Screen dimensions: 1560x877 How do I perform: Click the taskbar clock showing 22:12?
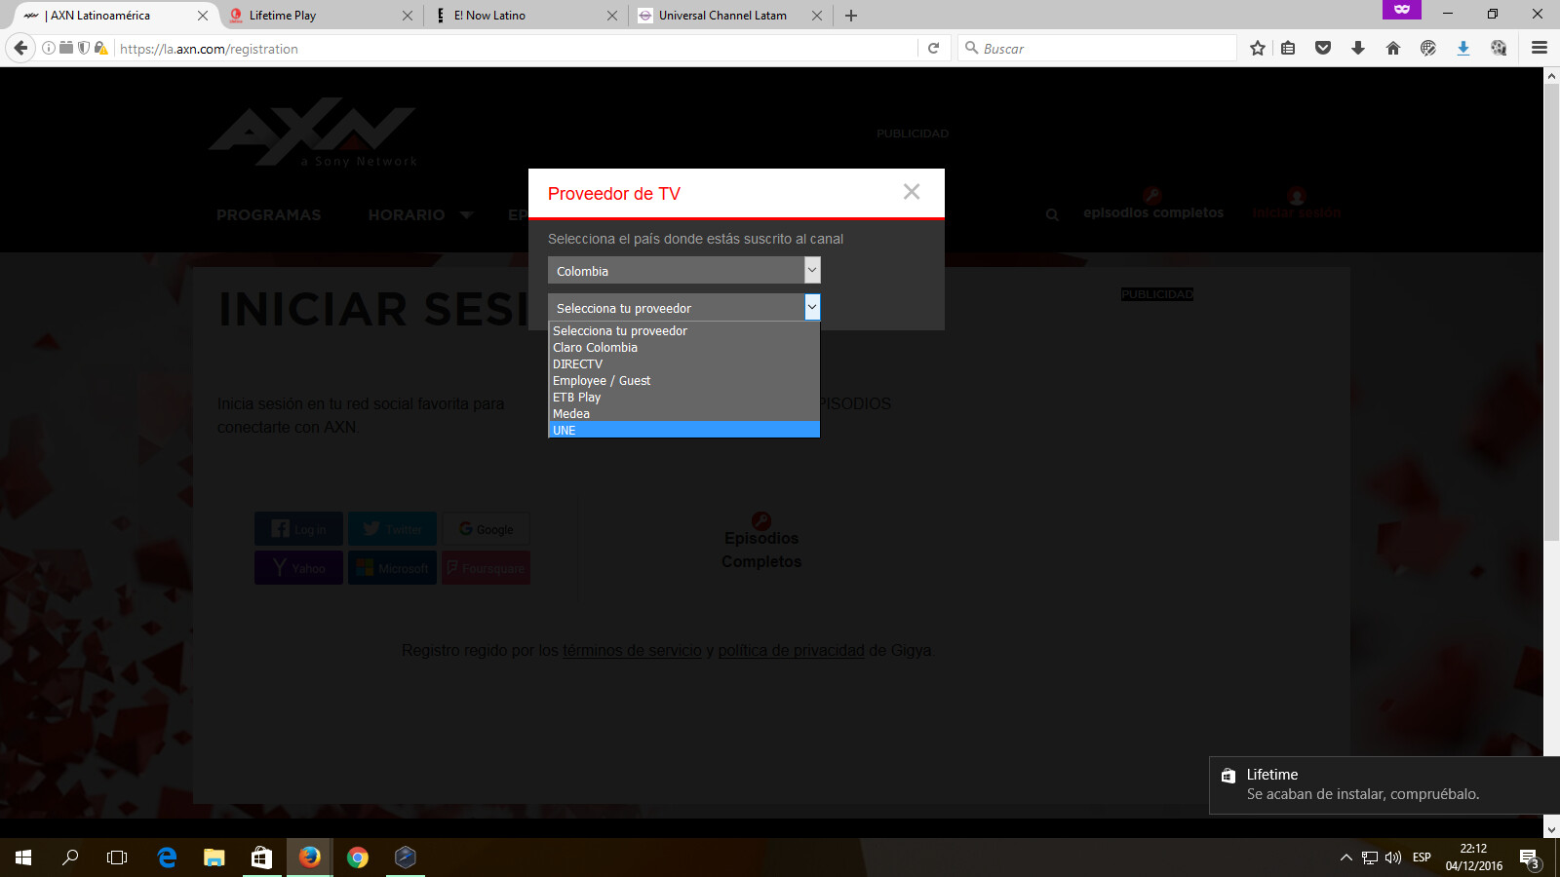1474,858
